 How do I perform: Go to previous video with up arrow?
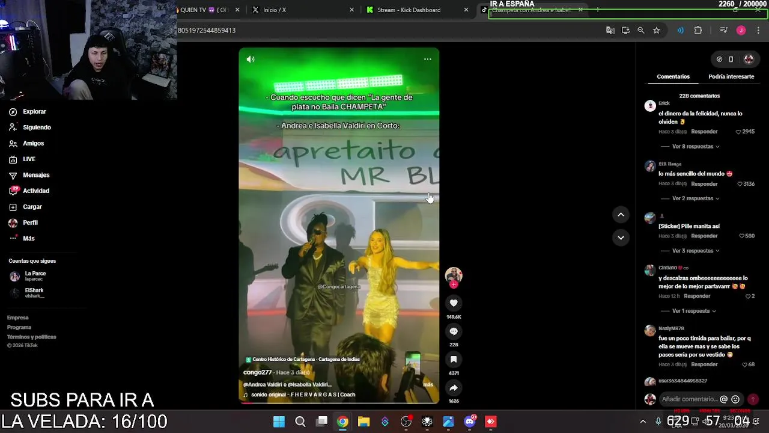coord(621,215)
